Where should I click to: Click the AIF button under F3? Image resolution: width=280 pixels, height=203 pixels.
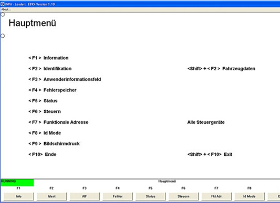pos(85,196)
